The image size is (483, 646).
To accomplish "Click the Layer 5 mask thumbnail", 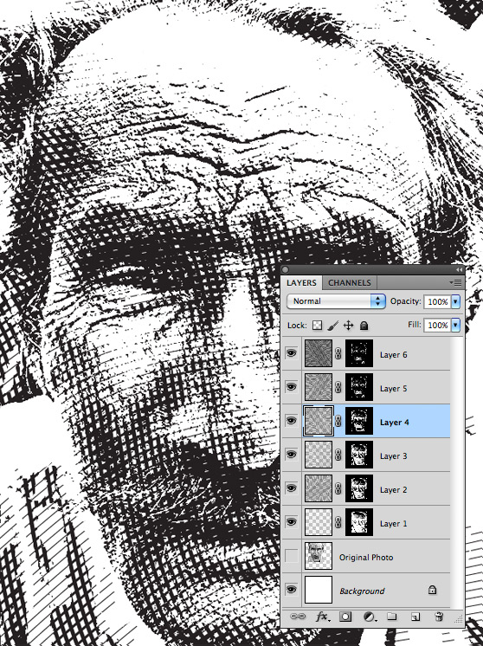I will 359,387.
